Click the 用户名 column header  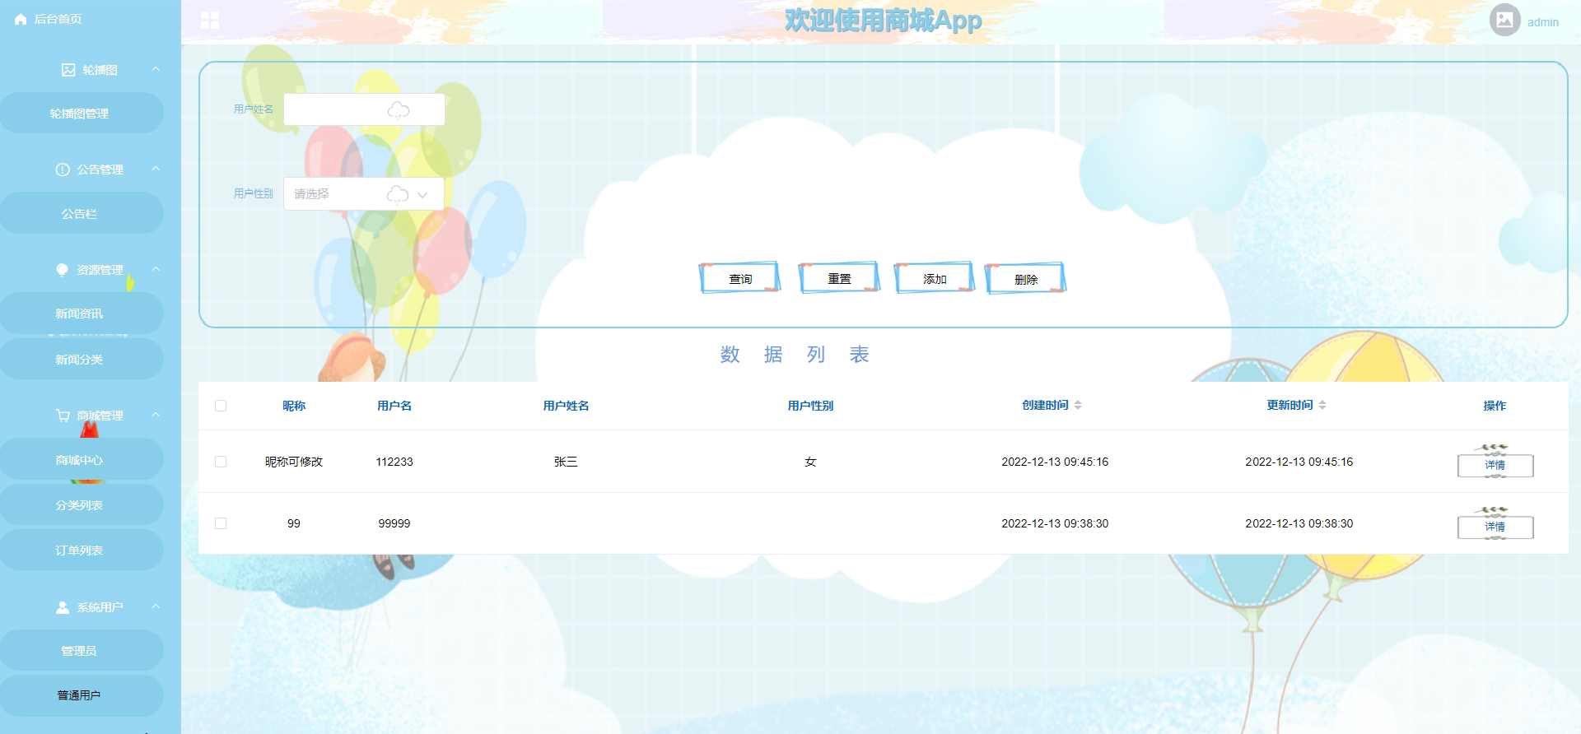(394, 406)
